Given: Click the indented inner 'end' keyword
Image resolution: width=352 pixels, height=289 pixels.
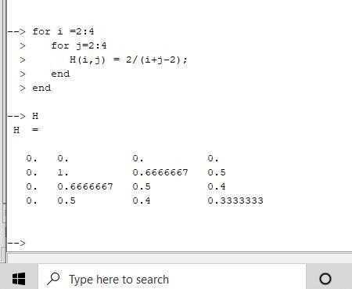Looking at the screenshot, I should click(60, 74).
